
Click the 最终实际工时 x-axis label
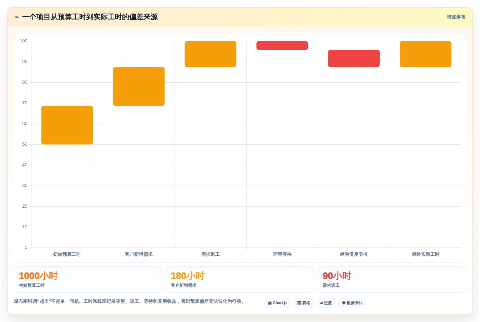[426, 254]
